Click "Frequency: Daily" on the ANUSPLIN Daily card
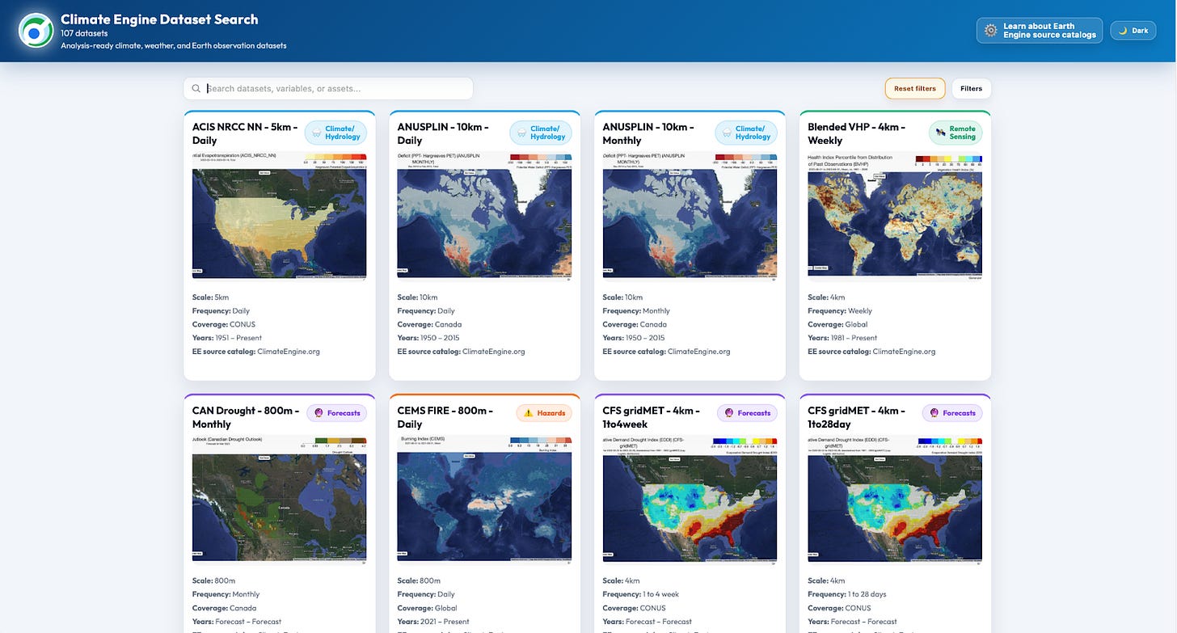Viewport: 1177px width, 633px height. pyautogui.click(x=426, y=310)
